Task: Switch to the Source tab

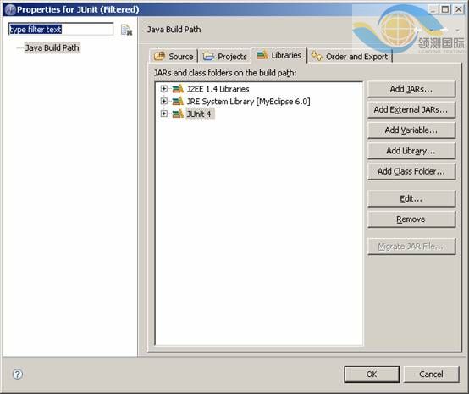Action: [174, 56]
